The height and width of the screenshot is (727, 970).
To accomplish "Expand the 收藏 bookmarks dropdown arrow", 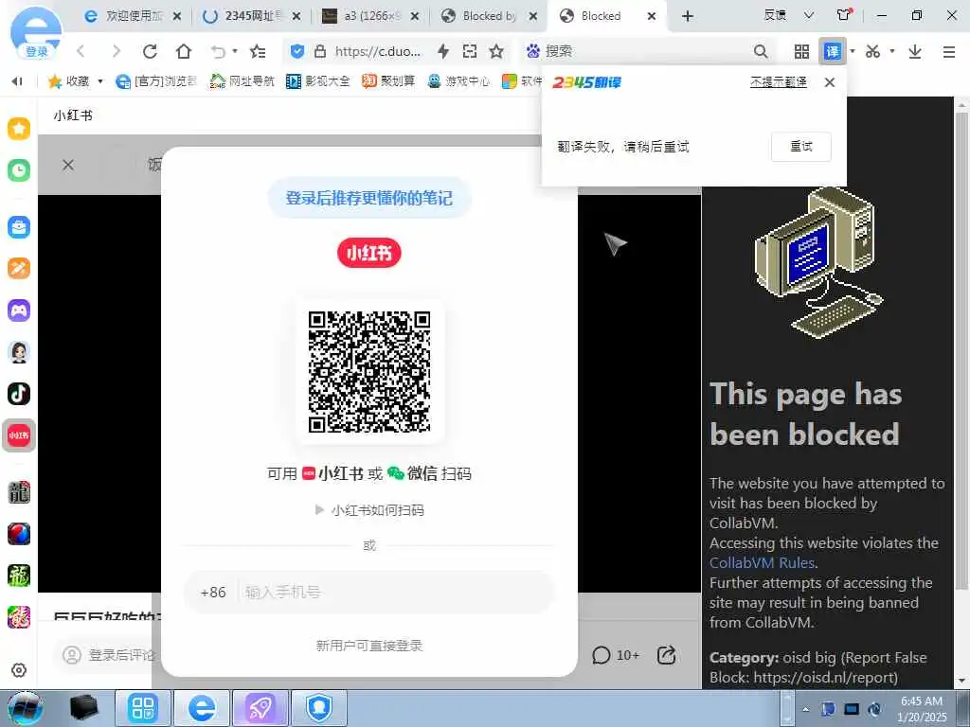I will 100,81.
